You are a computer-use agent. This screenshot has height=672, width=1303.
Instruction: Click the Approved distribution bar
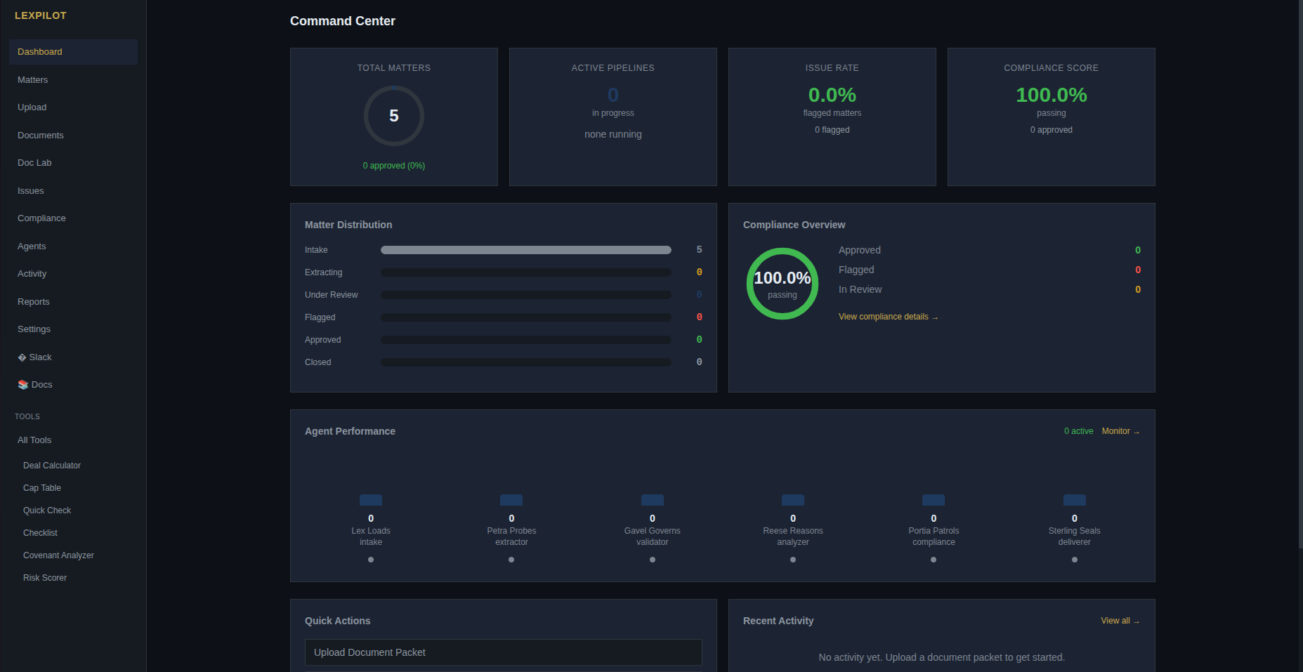[526, 340]
